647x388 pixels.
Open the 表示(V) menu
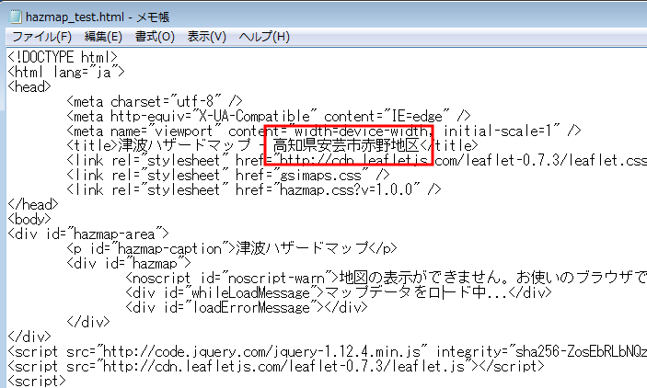coord(207,37)
